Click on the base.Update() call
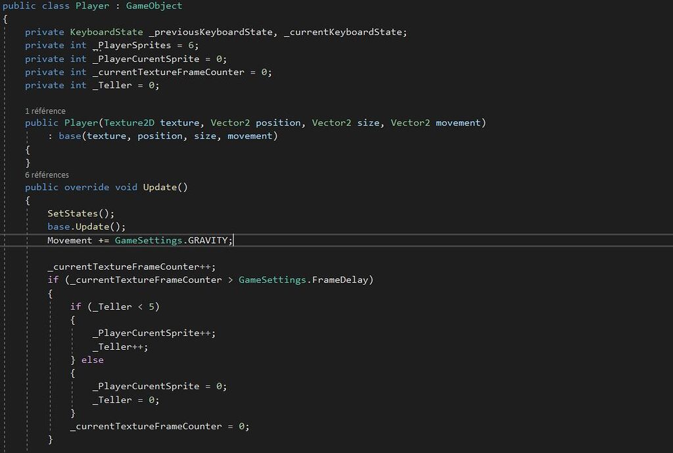Viewport: 673px width, 453px height. [x=85, y=227]
